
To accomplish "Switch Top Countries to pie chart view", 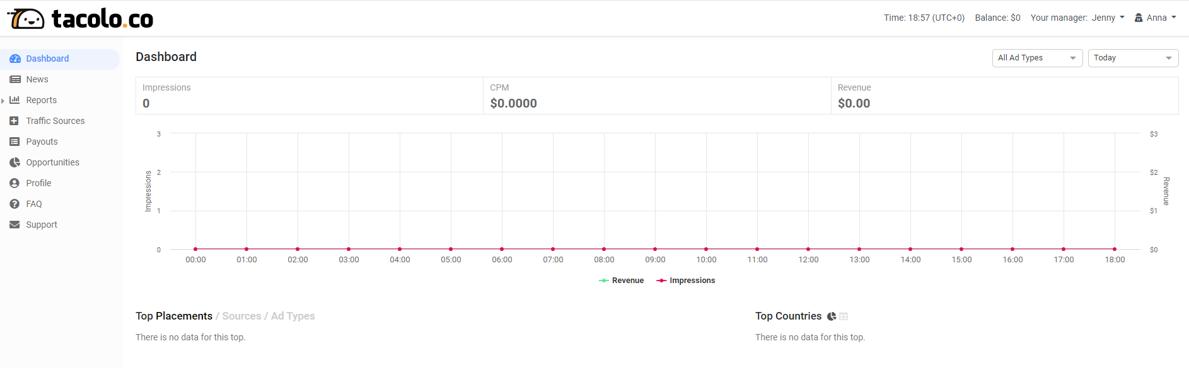I will pyautogui.click(x=832, y=316).
